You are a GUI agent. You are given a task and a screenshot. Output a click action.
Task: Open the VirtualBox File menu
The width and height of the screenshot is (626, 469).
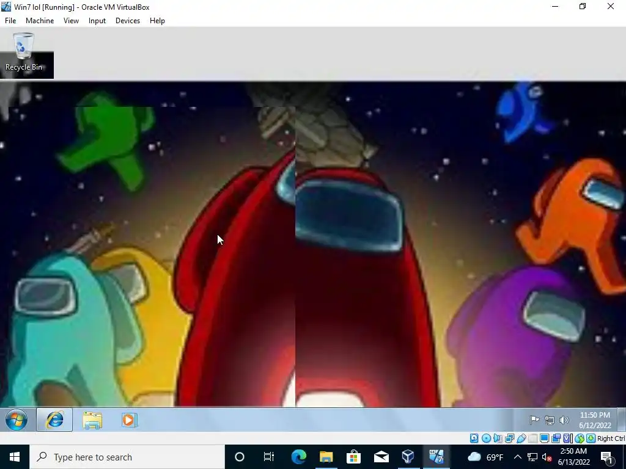(x=10, y=21)
